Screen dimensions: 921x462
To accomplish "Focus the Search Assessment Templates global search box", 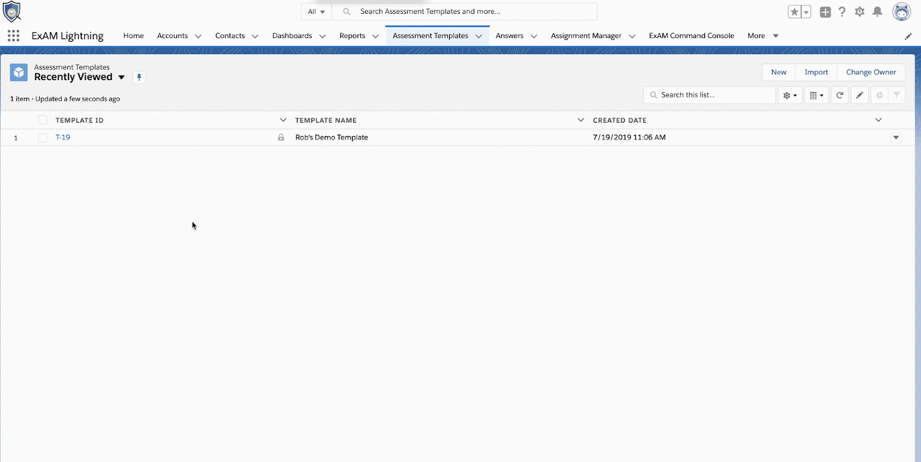I will click(x=464, y=12).
